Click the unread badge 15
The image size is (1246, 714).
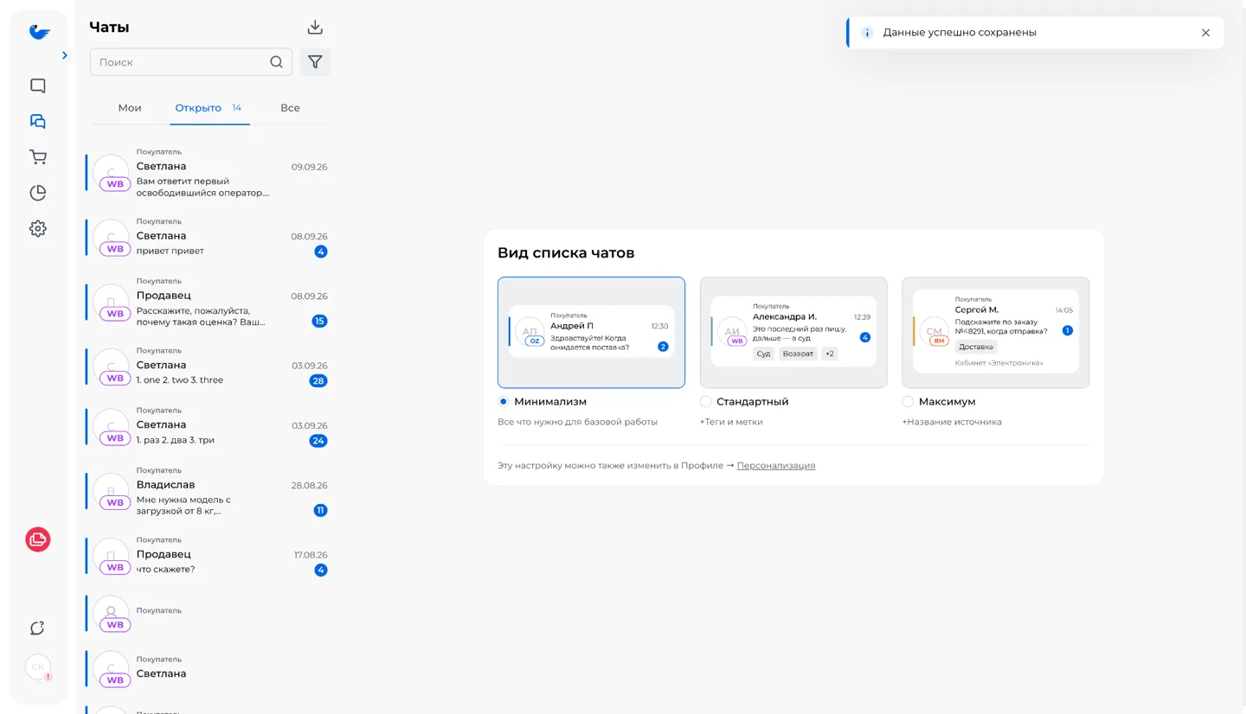click(x=319, y=322)
